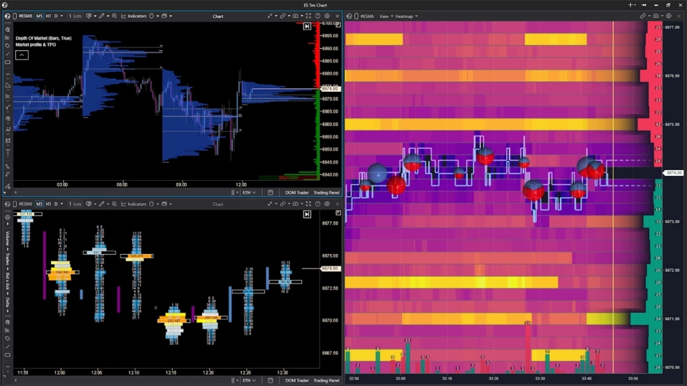The width and height of the screenshot is (687, 386).
Task: Toggle fullscreen mode for the 5m chart
Action: pos(308,15)
